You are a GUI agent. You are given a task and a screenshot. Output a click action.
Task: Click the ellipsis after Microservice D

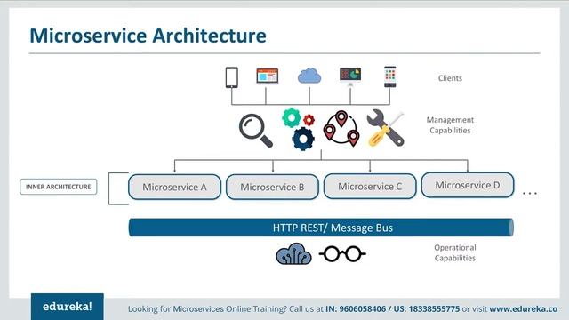point(530,194)
